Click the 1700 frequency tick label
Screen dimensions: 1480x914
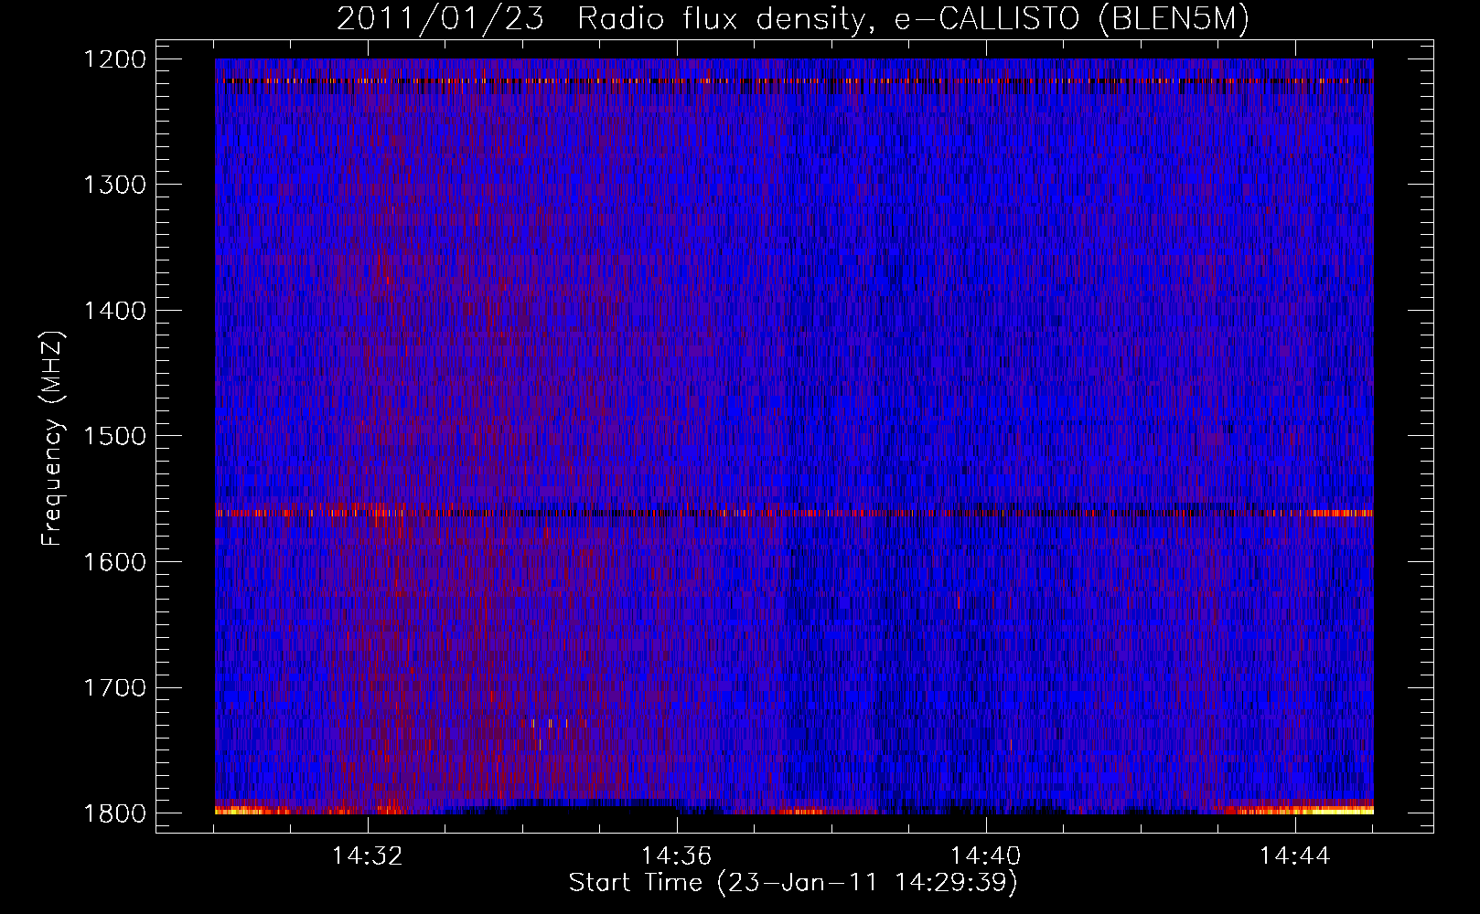114,687
